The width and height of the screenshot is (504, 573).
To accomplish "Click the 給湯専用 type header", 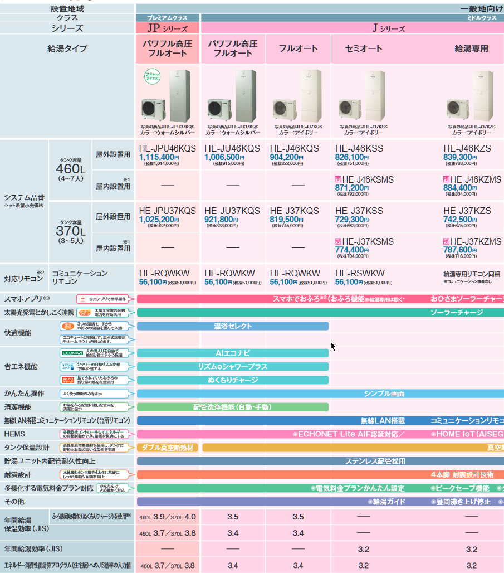I will click(x=471, y=48).
